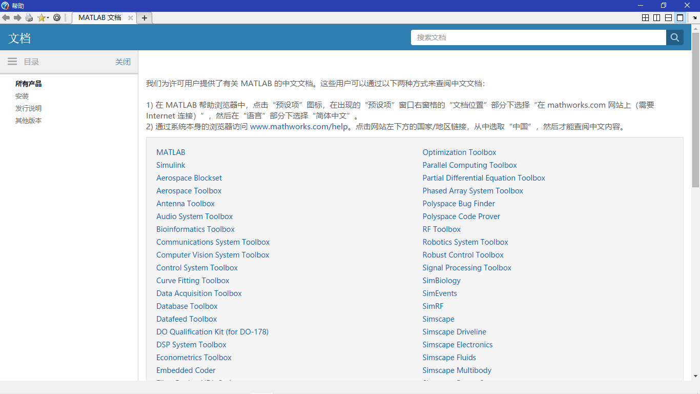
Task: Click the vertical scrollbar thumb
Action: (695, 110)
